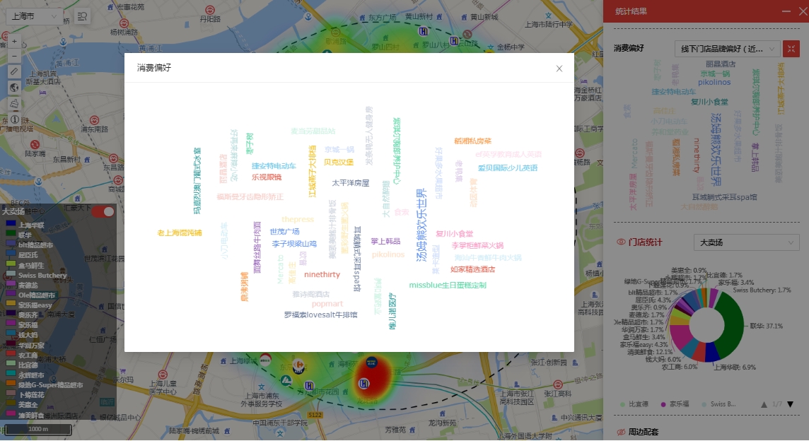Click 李掌柜鲜菜火锅 word
The height and width of the screenshot is (441, 809).
477,245
